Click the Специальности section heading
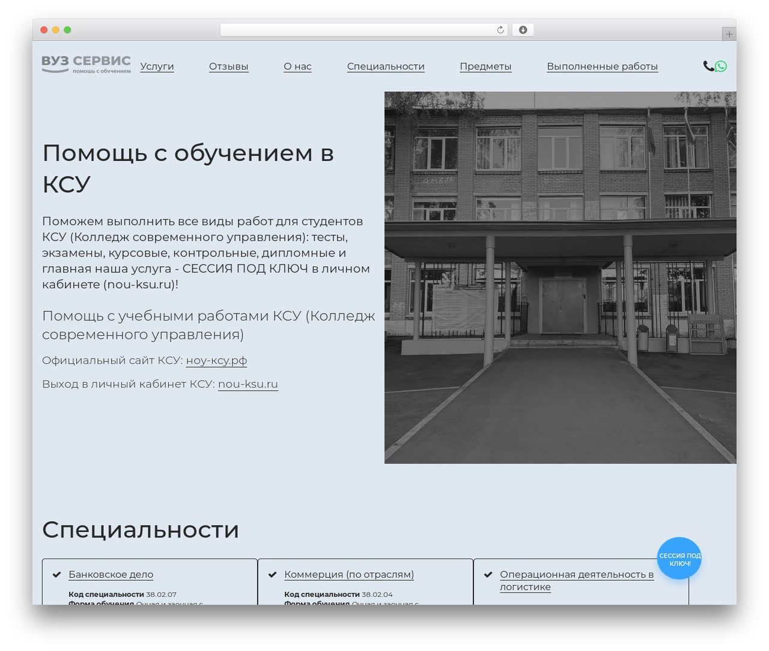This screenshot has height=651, width=769. click(x=141, y=530)
